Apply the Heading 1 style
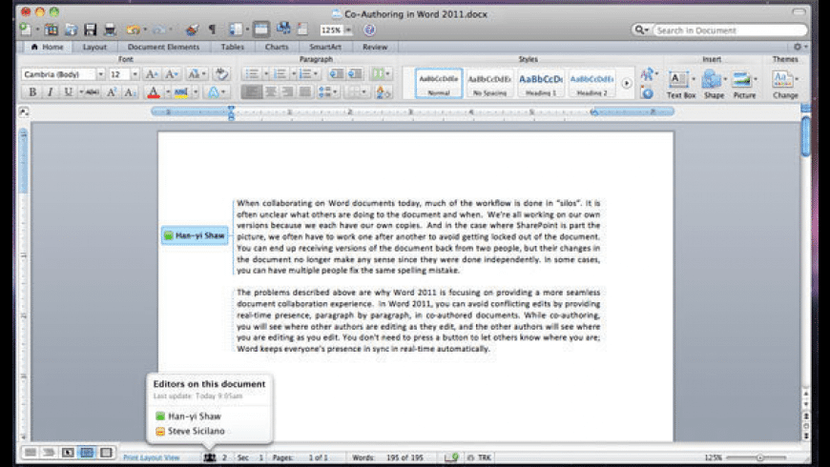 pos(540,83)
